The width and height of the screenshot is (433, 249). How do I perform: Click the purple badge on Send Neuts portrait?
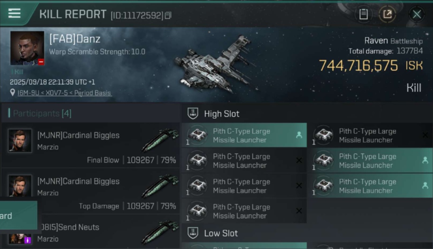(28, 240)
